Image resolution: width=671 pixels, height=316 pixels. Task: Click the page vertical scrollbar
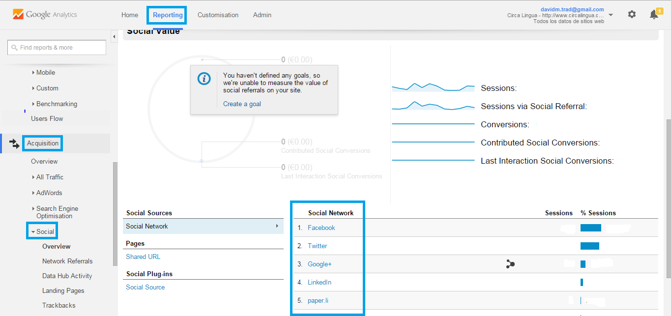click(x=669, y=199)
